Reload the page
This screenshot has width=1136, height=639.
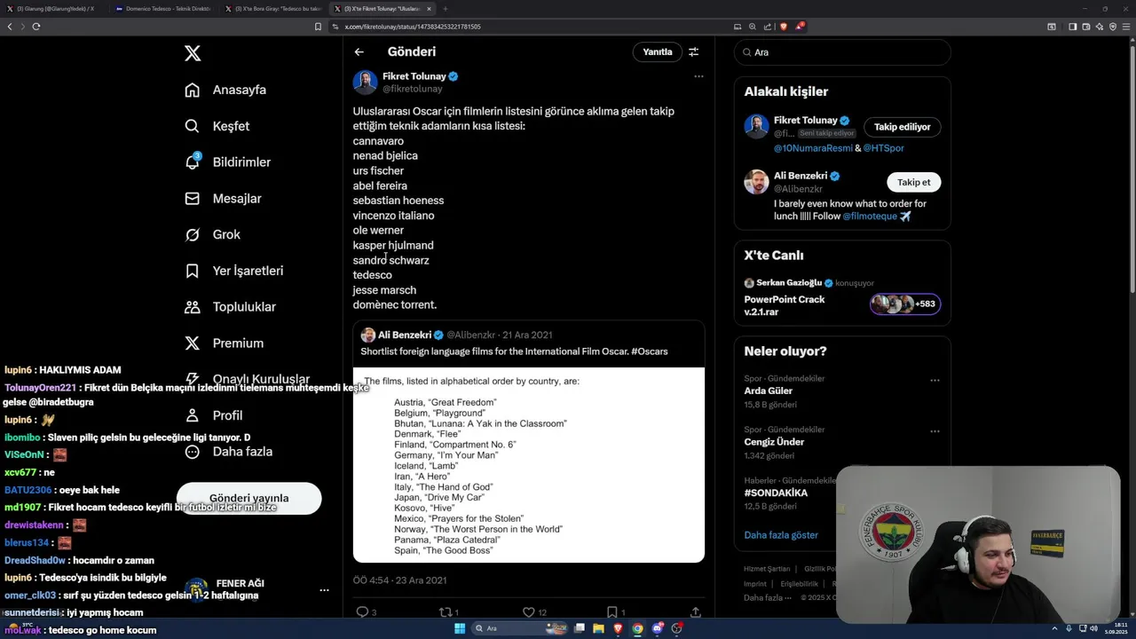(x=36, y=27)
